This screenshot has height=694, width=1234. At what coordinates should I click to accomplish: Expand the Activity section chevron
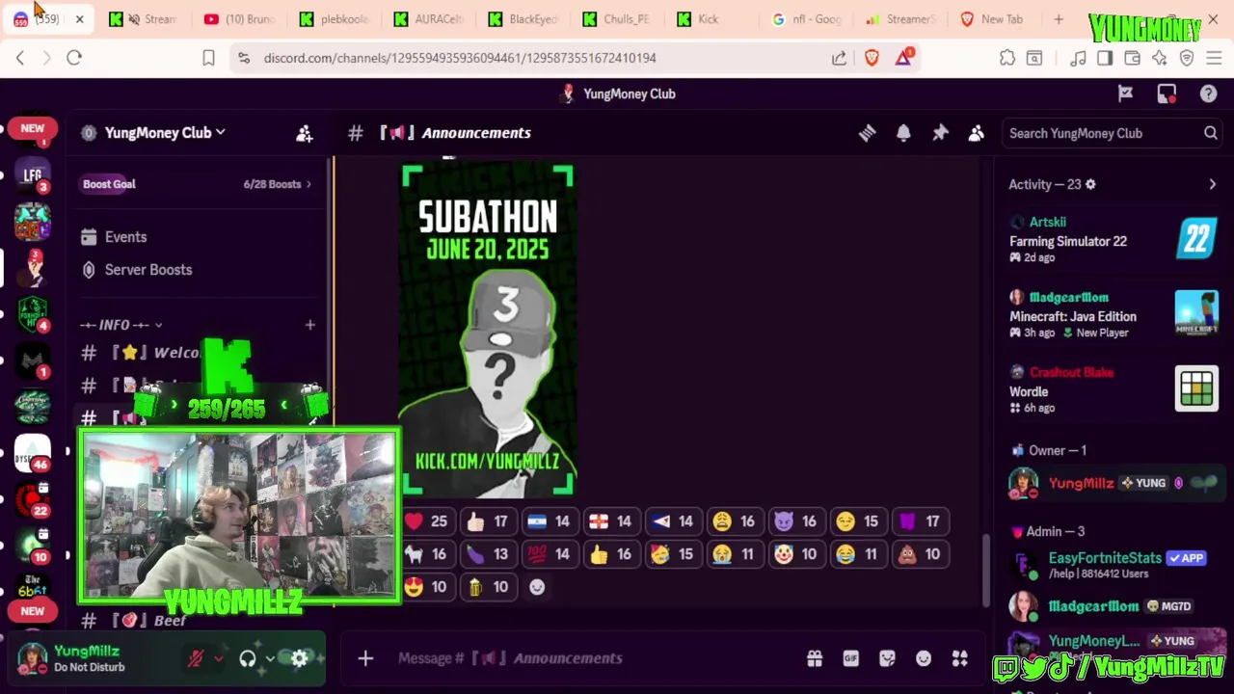(x=1212, y=184)
